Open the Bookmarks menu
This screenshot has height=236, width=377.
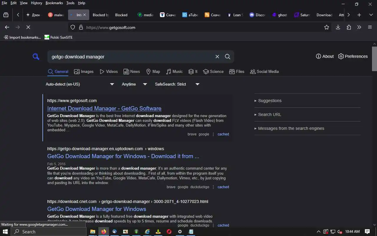click(54, 3)
